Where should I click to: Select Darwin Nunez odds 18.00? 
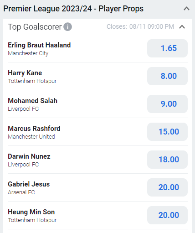pyautogui.click(x=167, y=160)
